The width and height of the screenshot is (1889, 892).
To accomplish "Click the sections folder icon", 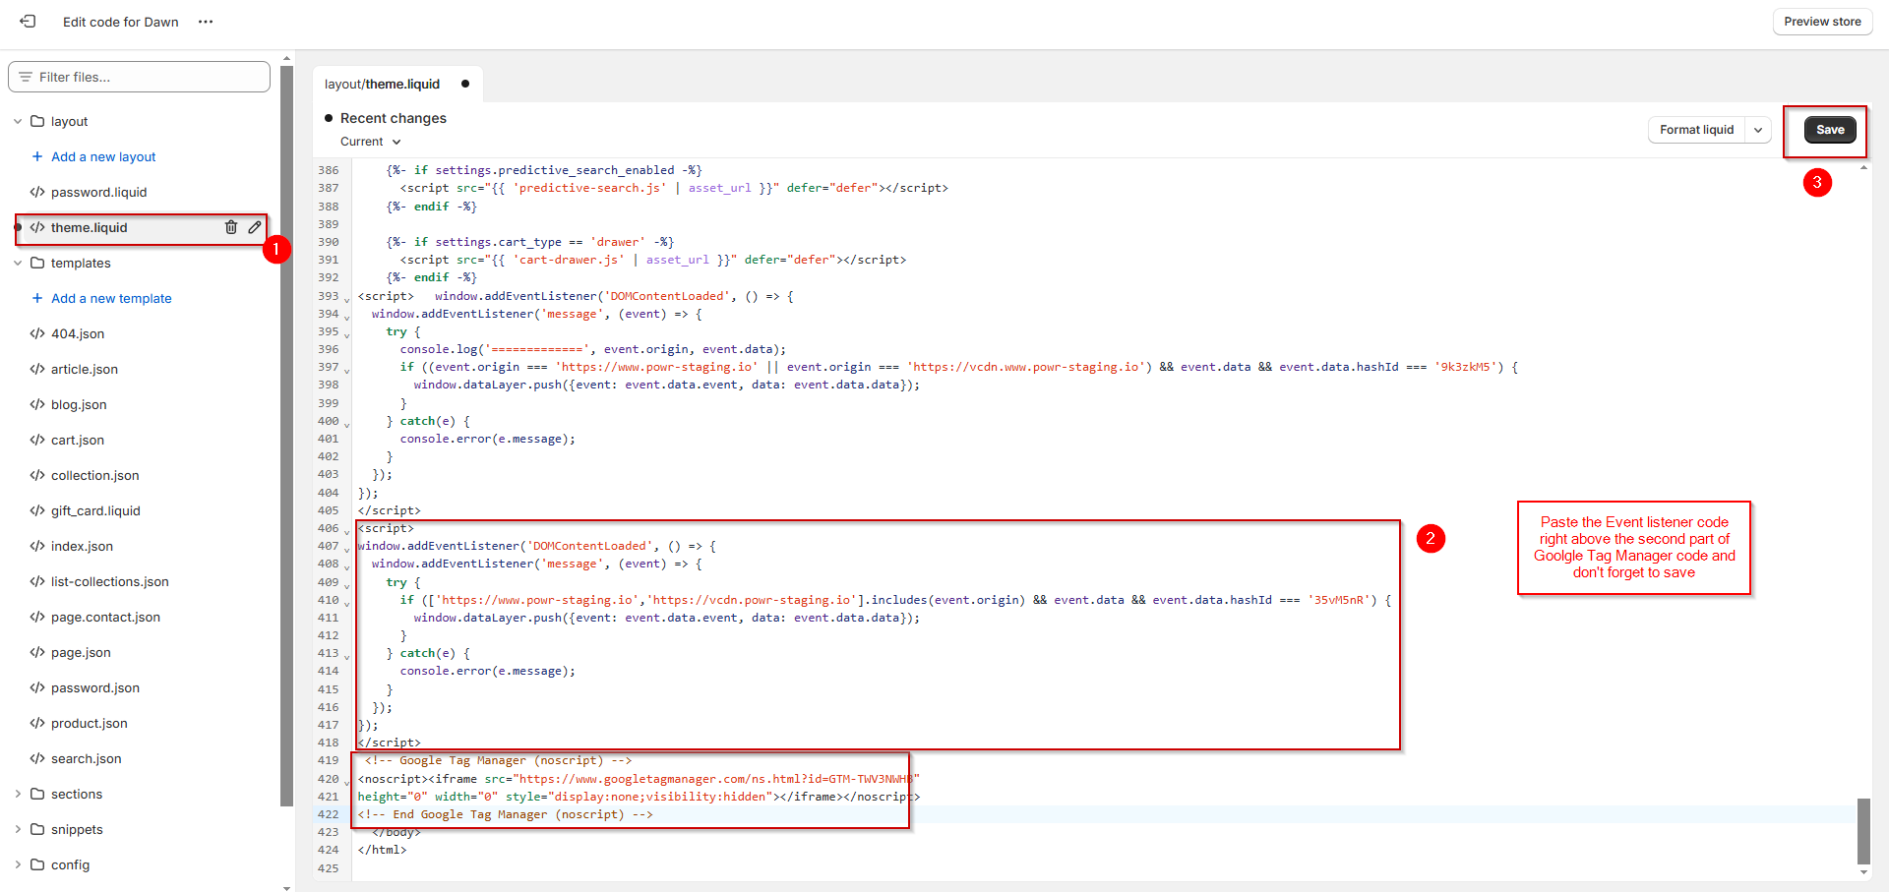I will point(37,794).
